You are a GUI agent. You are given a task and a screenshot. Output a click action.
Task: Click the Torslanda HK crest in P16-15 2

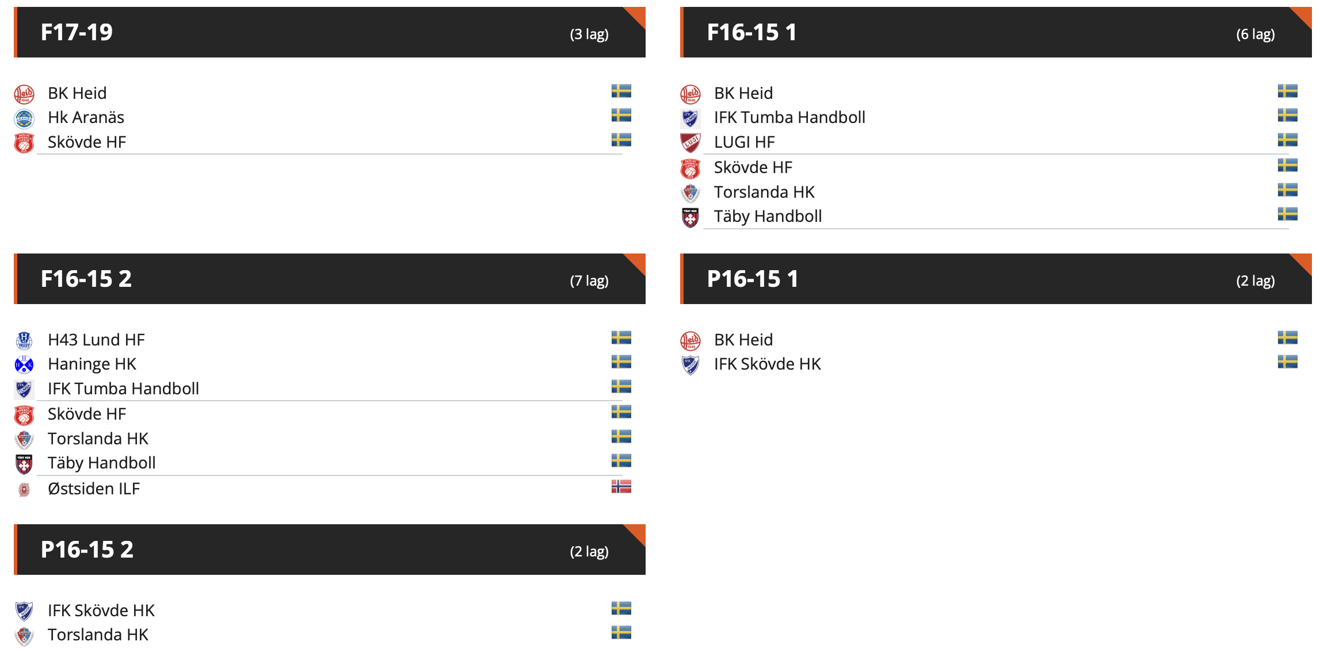24,636
